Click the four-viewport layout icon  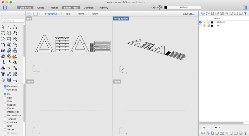coord(29,14)
